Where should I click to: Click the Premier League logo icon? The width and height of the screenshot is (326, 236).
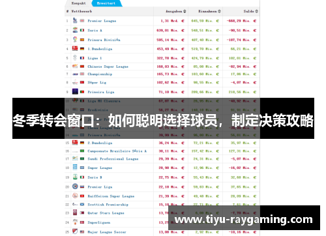point(75,21)
